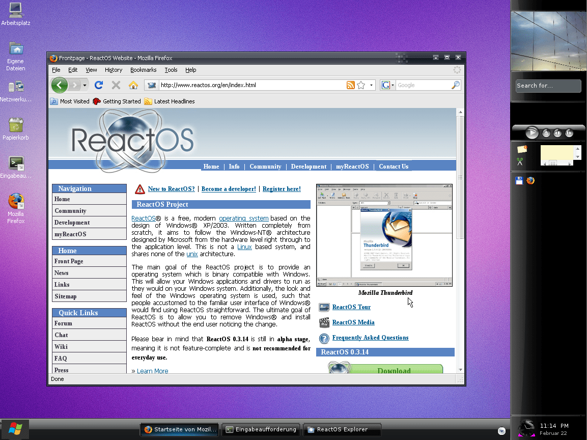Click Development in the site header bar
This screenshot has width=587, height=440.
pos(309,166)
